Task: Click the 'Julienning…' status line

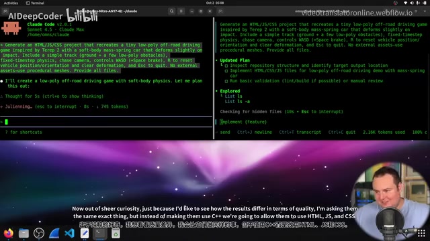Action: tap(64, 106)
